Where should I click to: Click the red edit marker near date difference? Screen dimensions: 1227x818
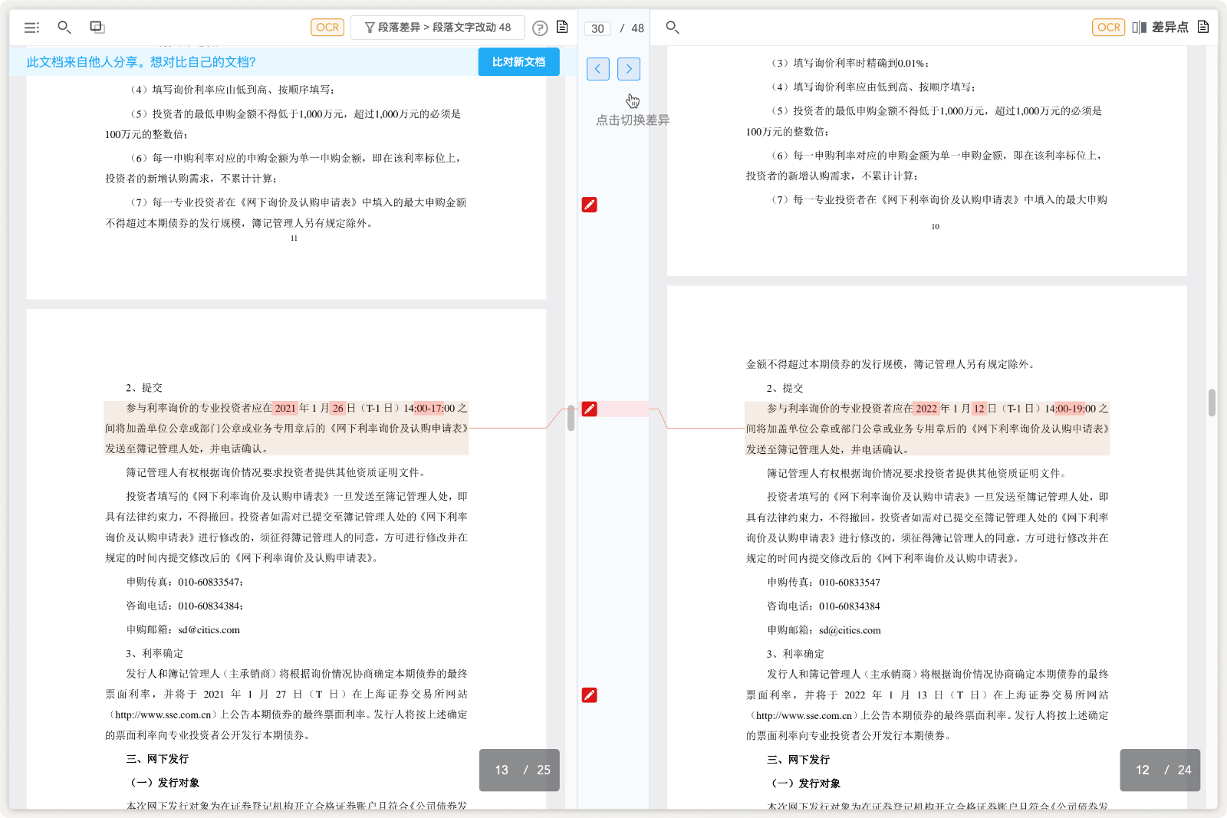(589, 409)
